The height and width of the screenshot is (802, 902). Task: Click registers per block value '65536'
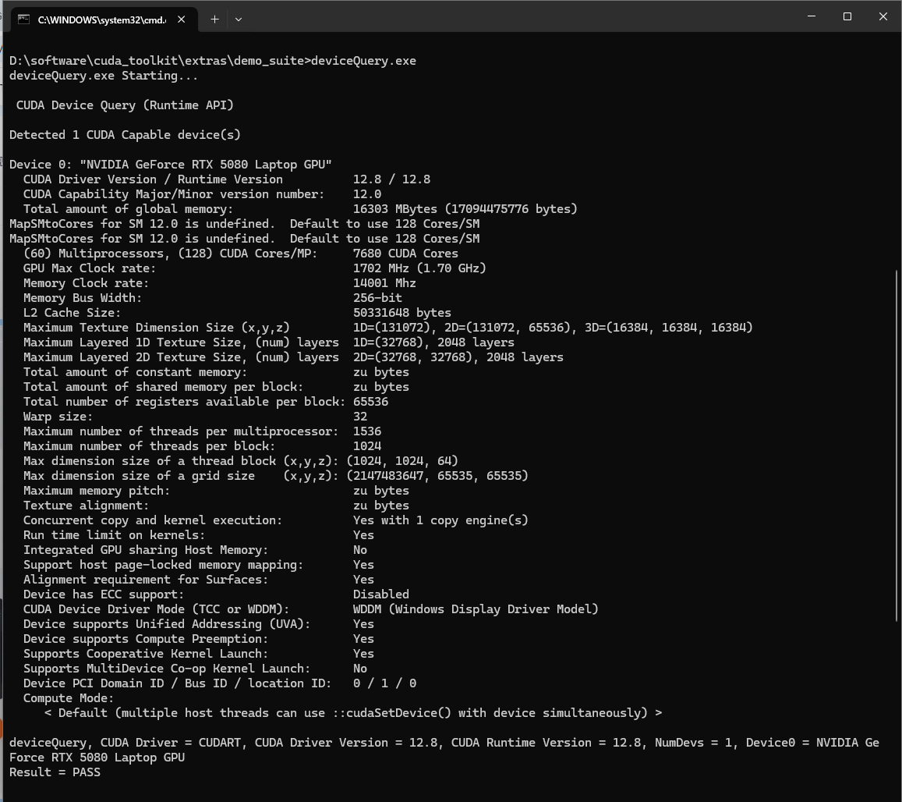[370, 402]
